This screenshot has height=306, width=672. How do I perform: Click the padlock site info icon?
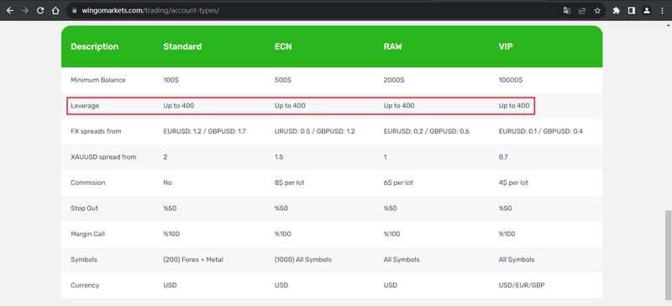[75, 11]
